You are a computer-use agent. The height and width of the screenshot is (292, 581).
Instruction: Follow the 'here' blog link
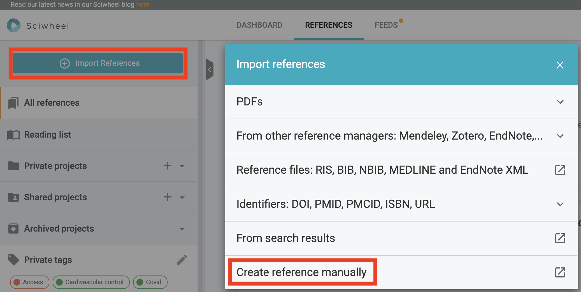point(143,4)
